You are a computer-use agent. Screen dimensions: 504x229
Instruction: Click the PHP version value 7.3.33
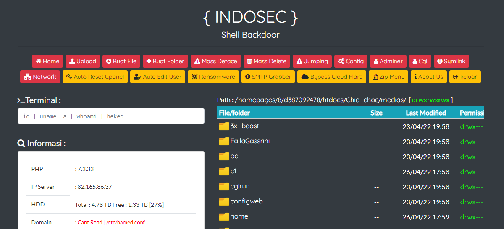point(86,169)
